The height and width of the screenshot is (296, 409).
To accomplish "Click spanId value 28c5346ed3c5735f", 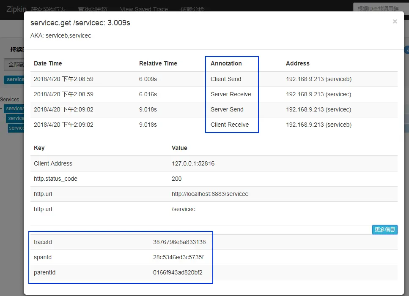I will click(x=178, y=257).
